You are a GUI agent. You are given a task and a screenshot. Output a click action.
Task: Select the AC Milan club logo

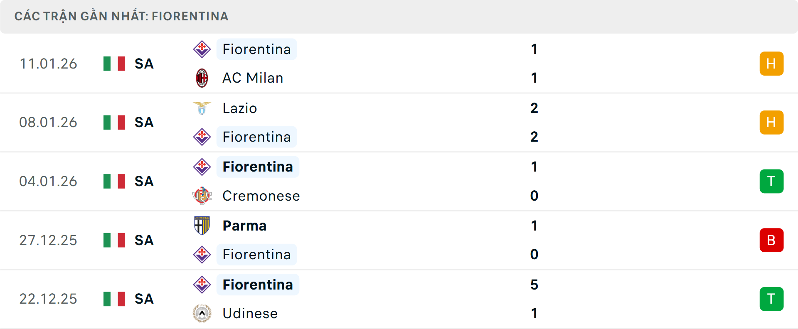pos(202,78)
